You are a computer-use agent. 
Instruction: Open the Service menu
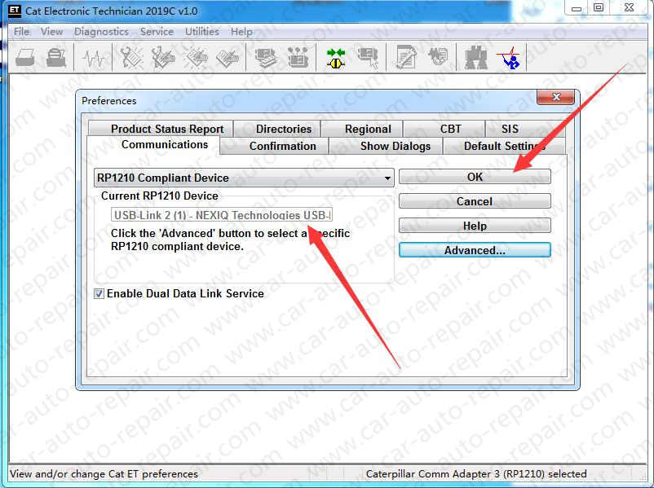[x=157, y=31]
